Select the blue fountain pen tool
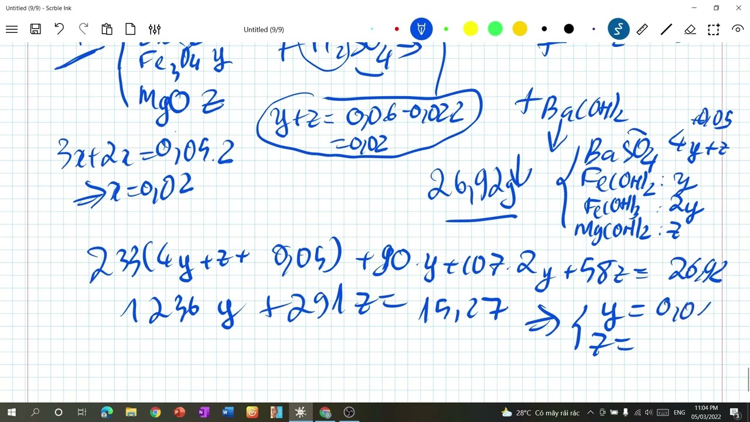Viewport: 750px width, 422px height. point(421,29)
